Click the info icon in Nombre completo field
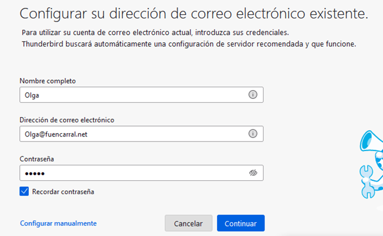This screenshot has height=236, width=383. coord(253,95)
